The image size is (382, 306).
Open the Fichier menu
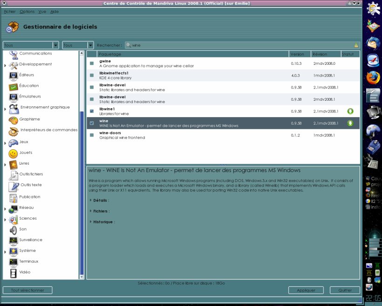tap(10, 12)
